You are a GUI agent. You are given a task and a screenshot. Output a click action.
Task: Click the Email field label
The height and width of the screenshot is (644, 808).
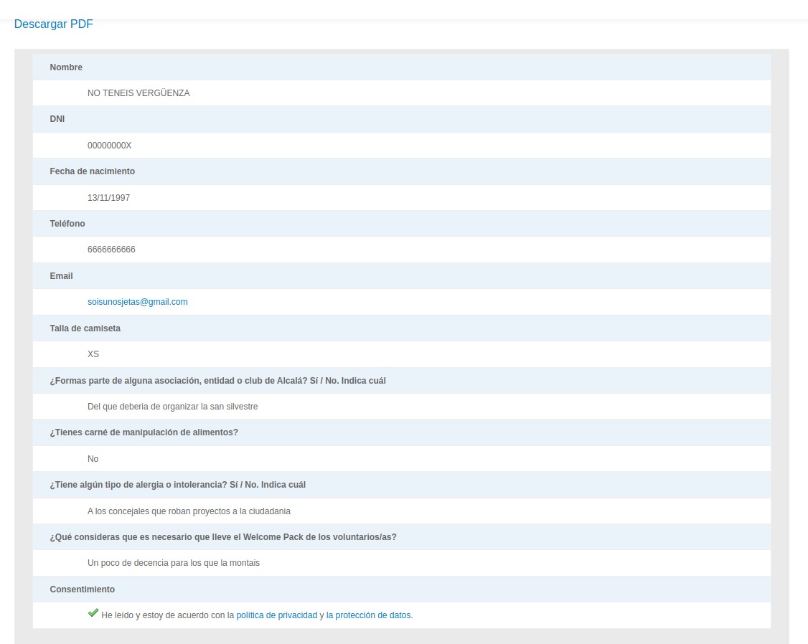pyautogui.click(x=61, y=276)
